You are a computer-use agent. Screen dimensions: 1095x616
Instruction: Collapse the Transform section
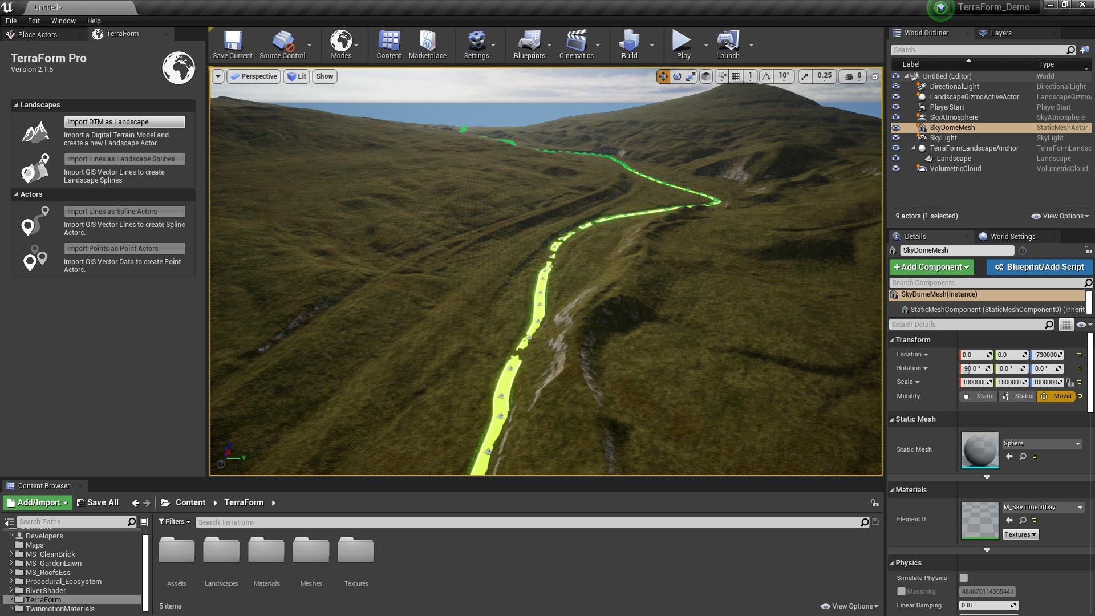[x=892, y=340]
